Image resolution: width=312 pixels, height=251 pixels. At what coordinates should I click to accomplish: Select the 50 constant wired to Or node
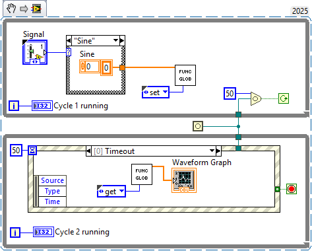pos(230,93)
